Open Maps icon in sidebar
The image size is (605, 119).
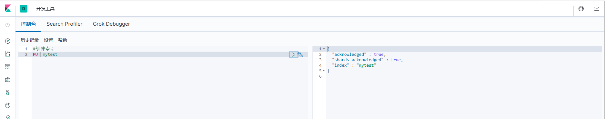(8, 92)
